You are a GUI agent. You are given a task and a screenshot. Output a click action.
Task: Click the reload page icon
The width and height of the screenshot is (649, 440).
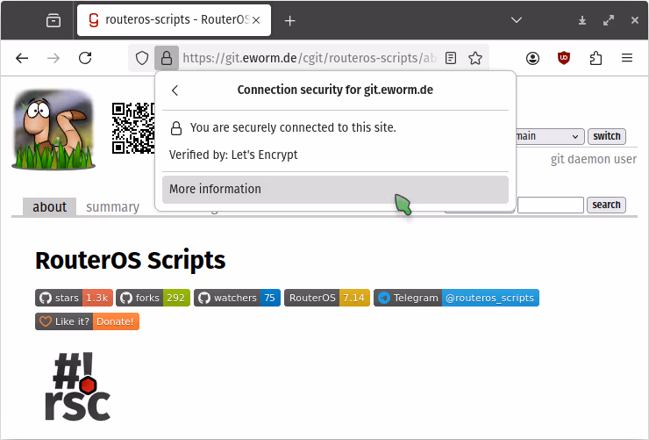pos(85,58)
